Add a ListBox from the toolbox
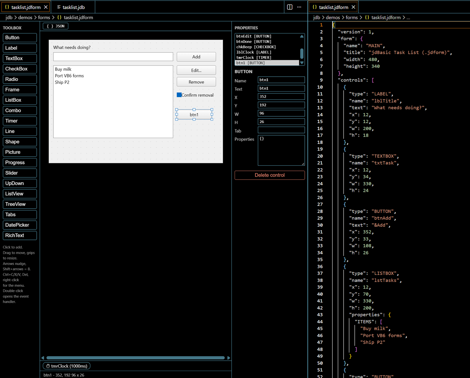Viewport: 470px width, 378px height. pyautogui.click(x=20, y=100)
